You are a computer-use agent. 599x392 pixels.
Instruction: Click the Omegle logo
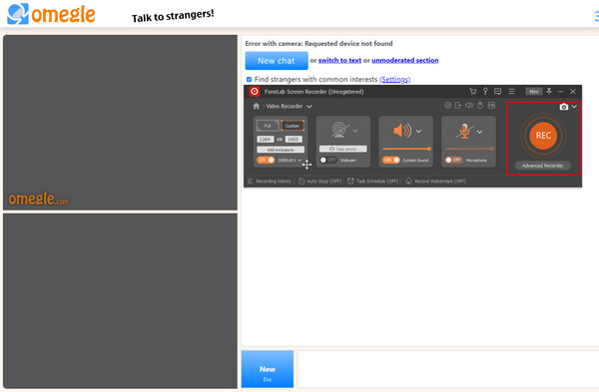coord(51,14)
